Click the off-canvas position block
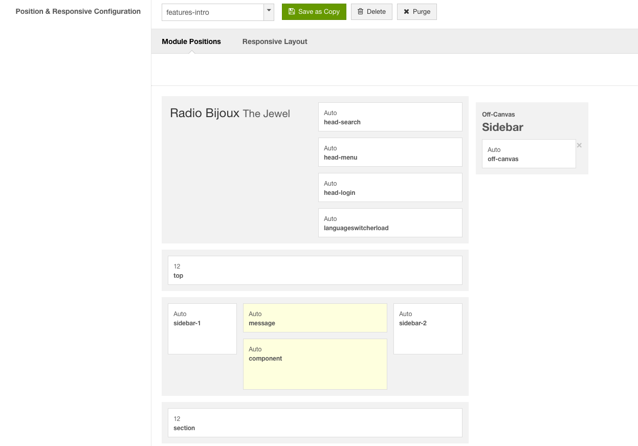 click(529, 154)
